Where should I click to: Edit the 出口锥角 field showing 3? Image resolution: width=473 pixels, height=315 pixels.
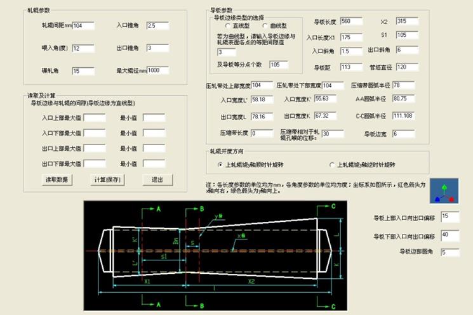coord(157,48)
